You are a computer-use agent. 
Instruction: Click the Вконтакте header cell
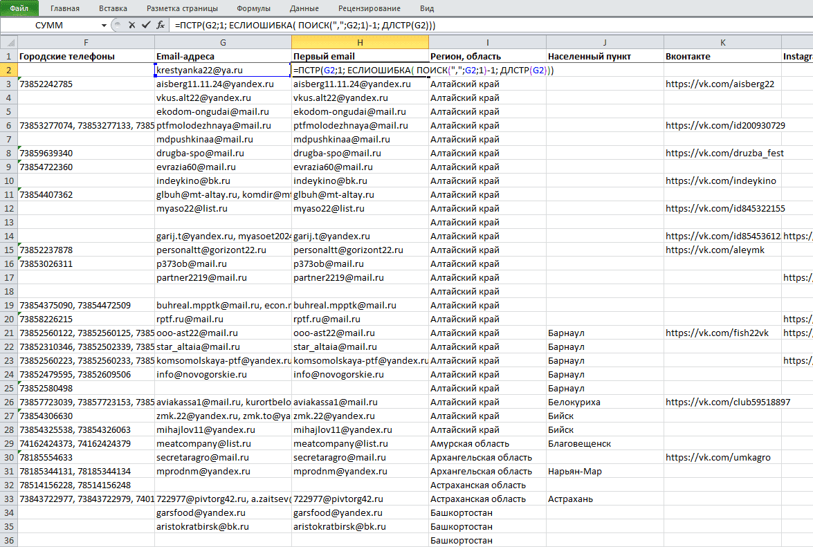tap(723, 56)
